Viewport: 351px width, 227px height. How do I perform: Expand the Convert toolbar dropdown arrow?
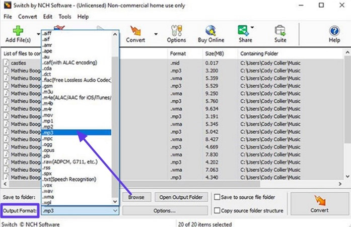(156, 34)
